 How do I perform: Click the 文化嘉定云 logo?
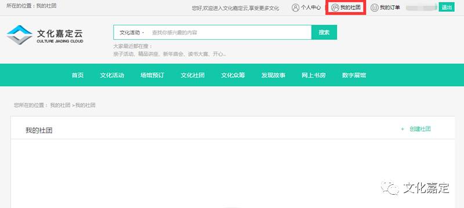[x=45, y=35]
